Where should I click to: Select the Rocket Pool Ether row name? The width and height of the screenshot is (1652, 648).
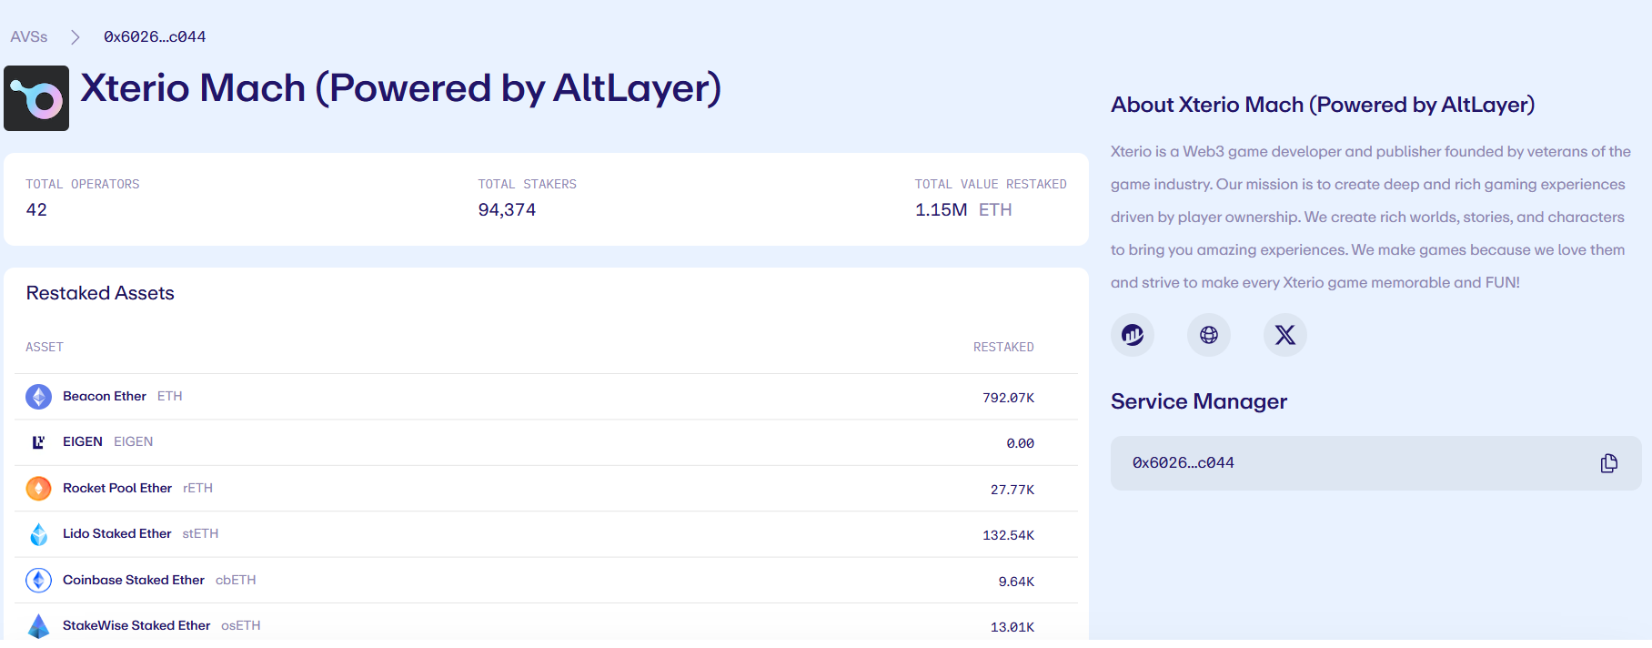[x=117, y=489]
